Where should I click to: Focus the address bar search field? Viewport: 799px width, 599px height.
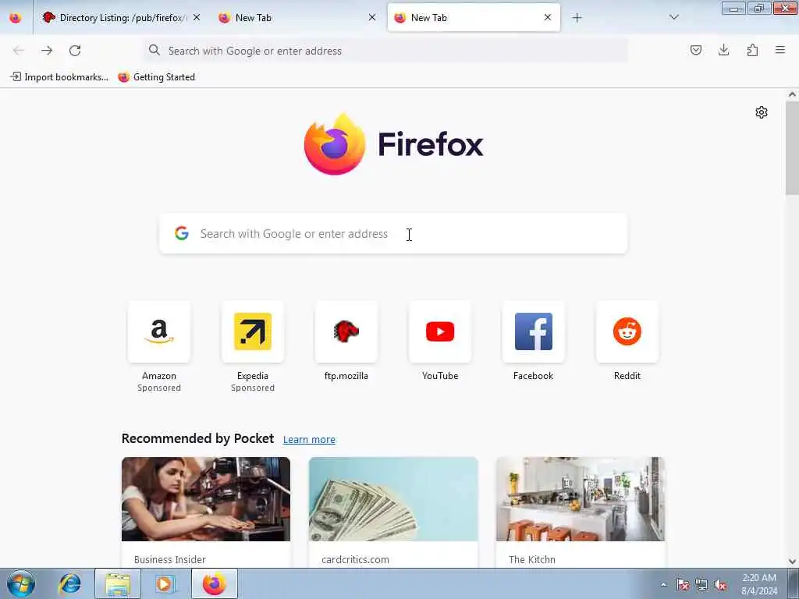pyautogui.click(x=385, y=51)
